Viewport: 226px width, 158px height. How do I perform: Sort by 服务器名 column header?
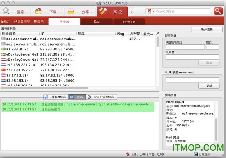click(20, 34)
